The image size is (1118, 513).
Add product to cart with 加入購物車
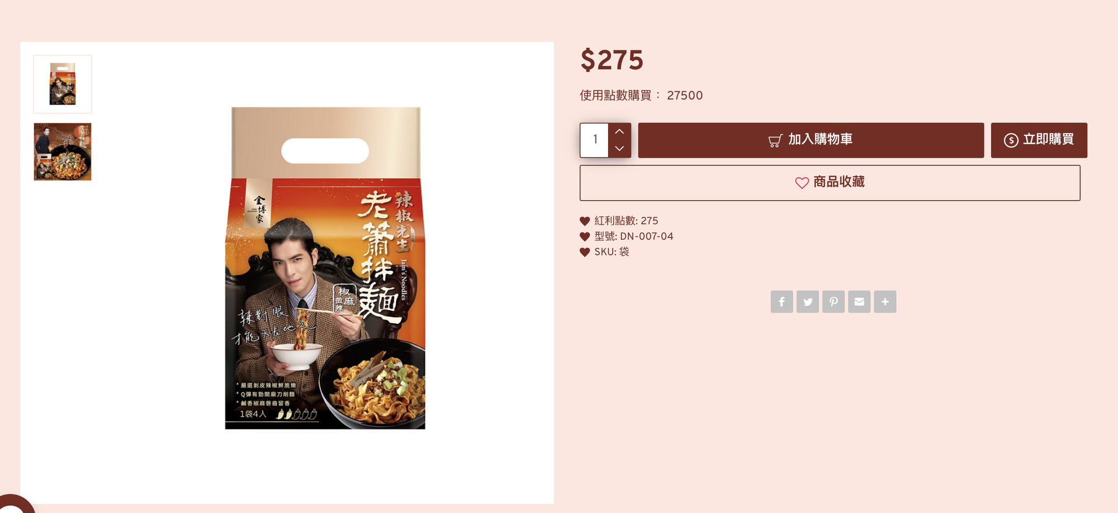(x=811, y=140)
